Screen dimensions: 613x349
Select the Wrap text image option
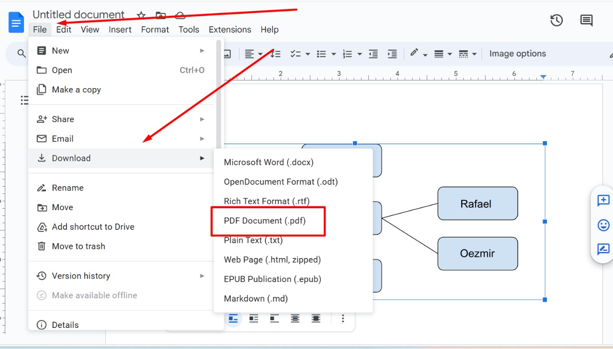click(x=254, y=318)
